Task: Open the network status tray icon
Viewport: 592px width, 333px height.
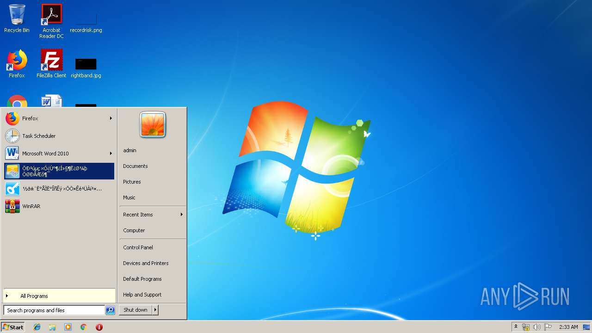Action: (x=526, y=327)
